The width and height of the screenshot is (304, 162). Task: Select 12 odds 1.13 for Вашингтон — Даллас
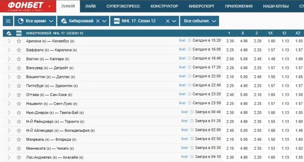point(285,77)
